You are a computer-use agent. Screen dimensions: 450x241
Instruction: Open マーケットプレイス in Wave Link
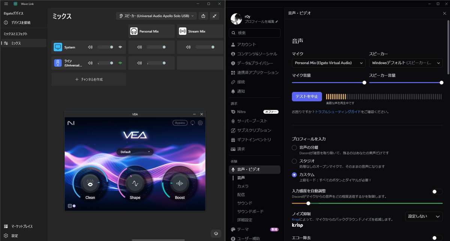point(23,226)
